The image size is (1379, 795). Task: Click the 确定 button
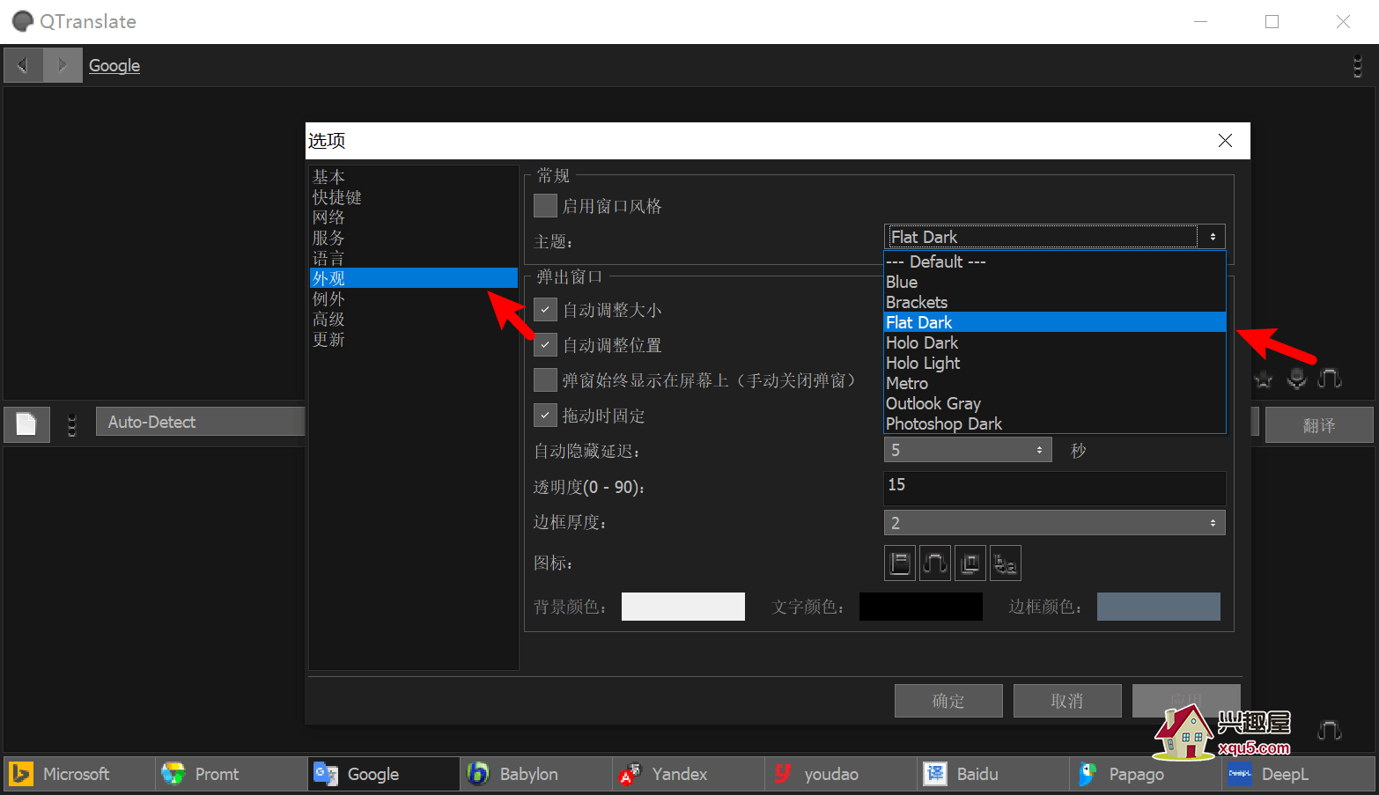[x=948, y=701]
